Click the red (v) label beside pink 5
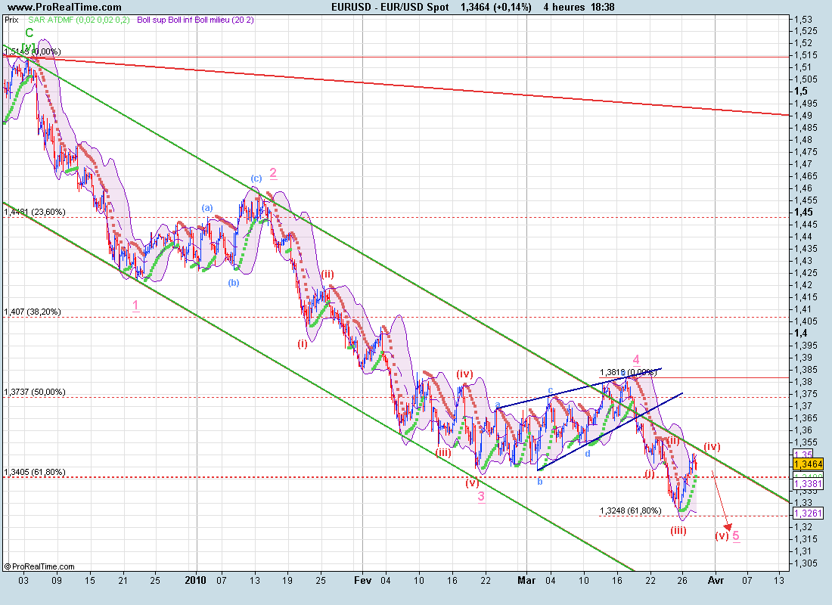 pyautogui.click(x=722, y=535)
